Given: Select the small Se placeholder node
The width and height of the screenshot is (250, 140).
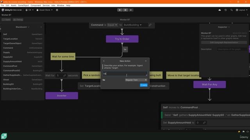Looking at the screenshot, I should point(125,49).
